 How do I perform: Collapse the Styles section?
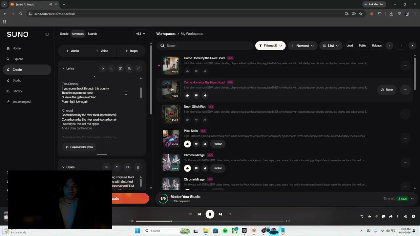pyautogui.click(x=63, y=167)
